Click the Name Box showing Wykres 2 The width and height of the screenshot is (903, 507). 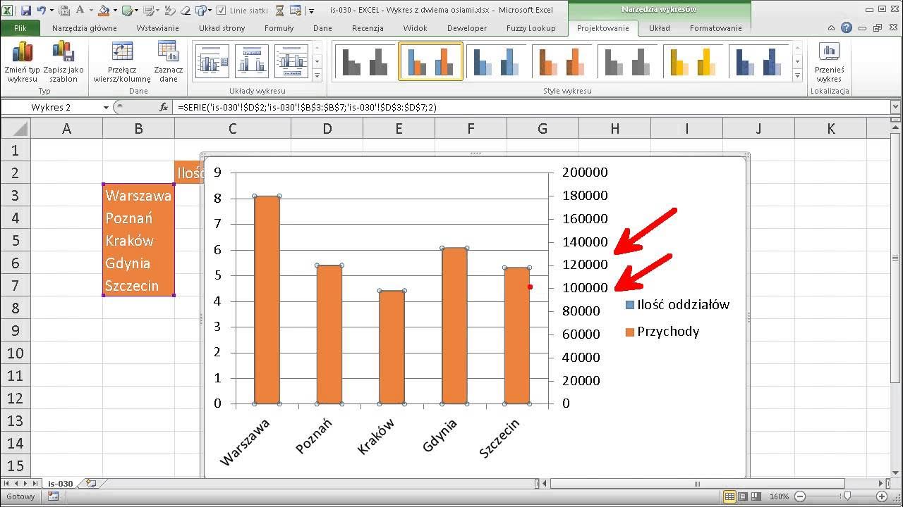tap(51, 107)
